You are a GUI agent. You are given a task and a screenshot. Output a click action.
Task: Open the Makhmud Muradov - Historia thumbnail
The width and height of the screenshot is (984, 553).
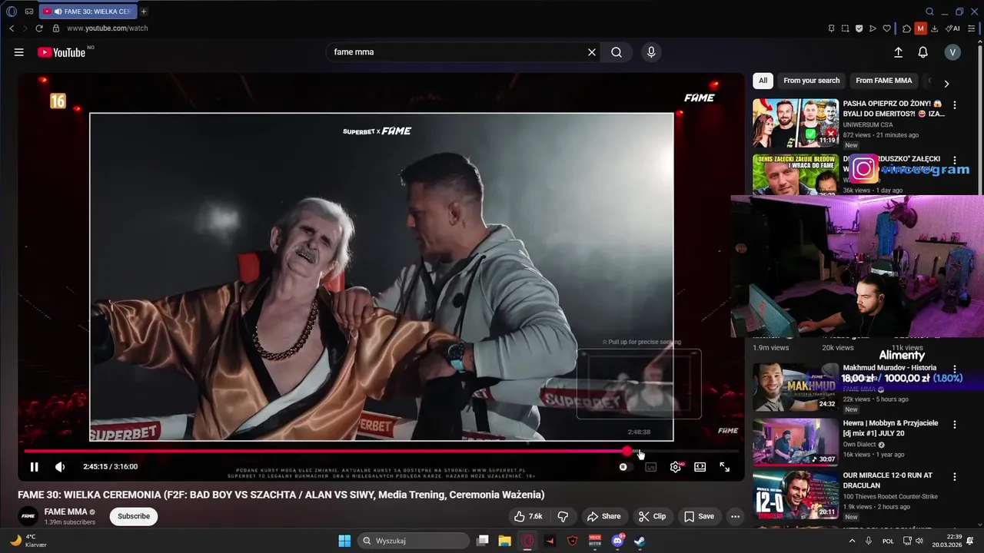(796, 387)
